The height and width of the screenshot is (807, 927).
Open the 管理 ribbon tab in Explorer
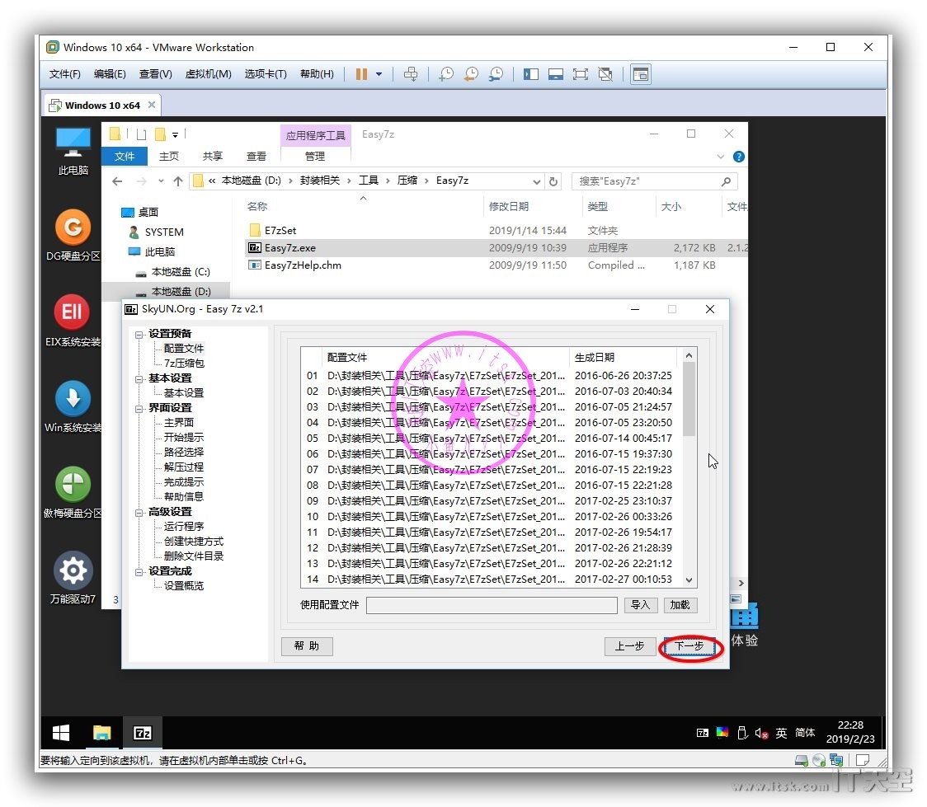314,156
